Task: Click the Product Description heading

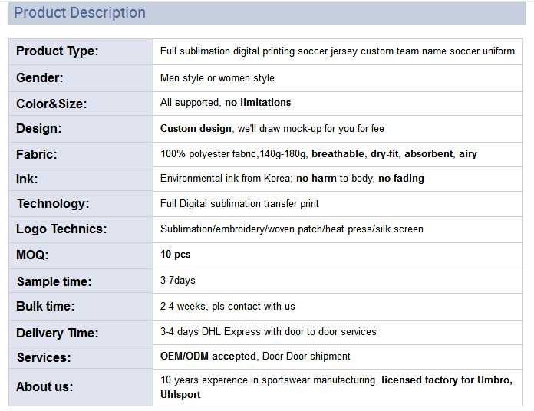Action: pyautogui.click(x=80, y=13)
